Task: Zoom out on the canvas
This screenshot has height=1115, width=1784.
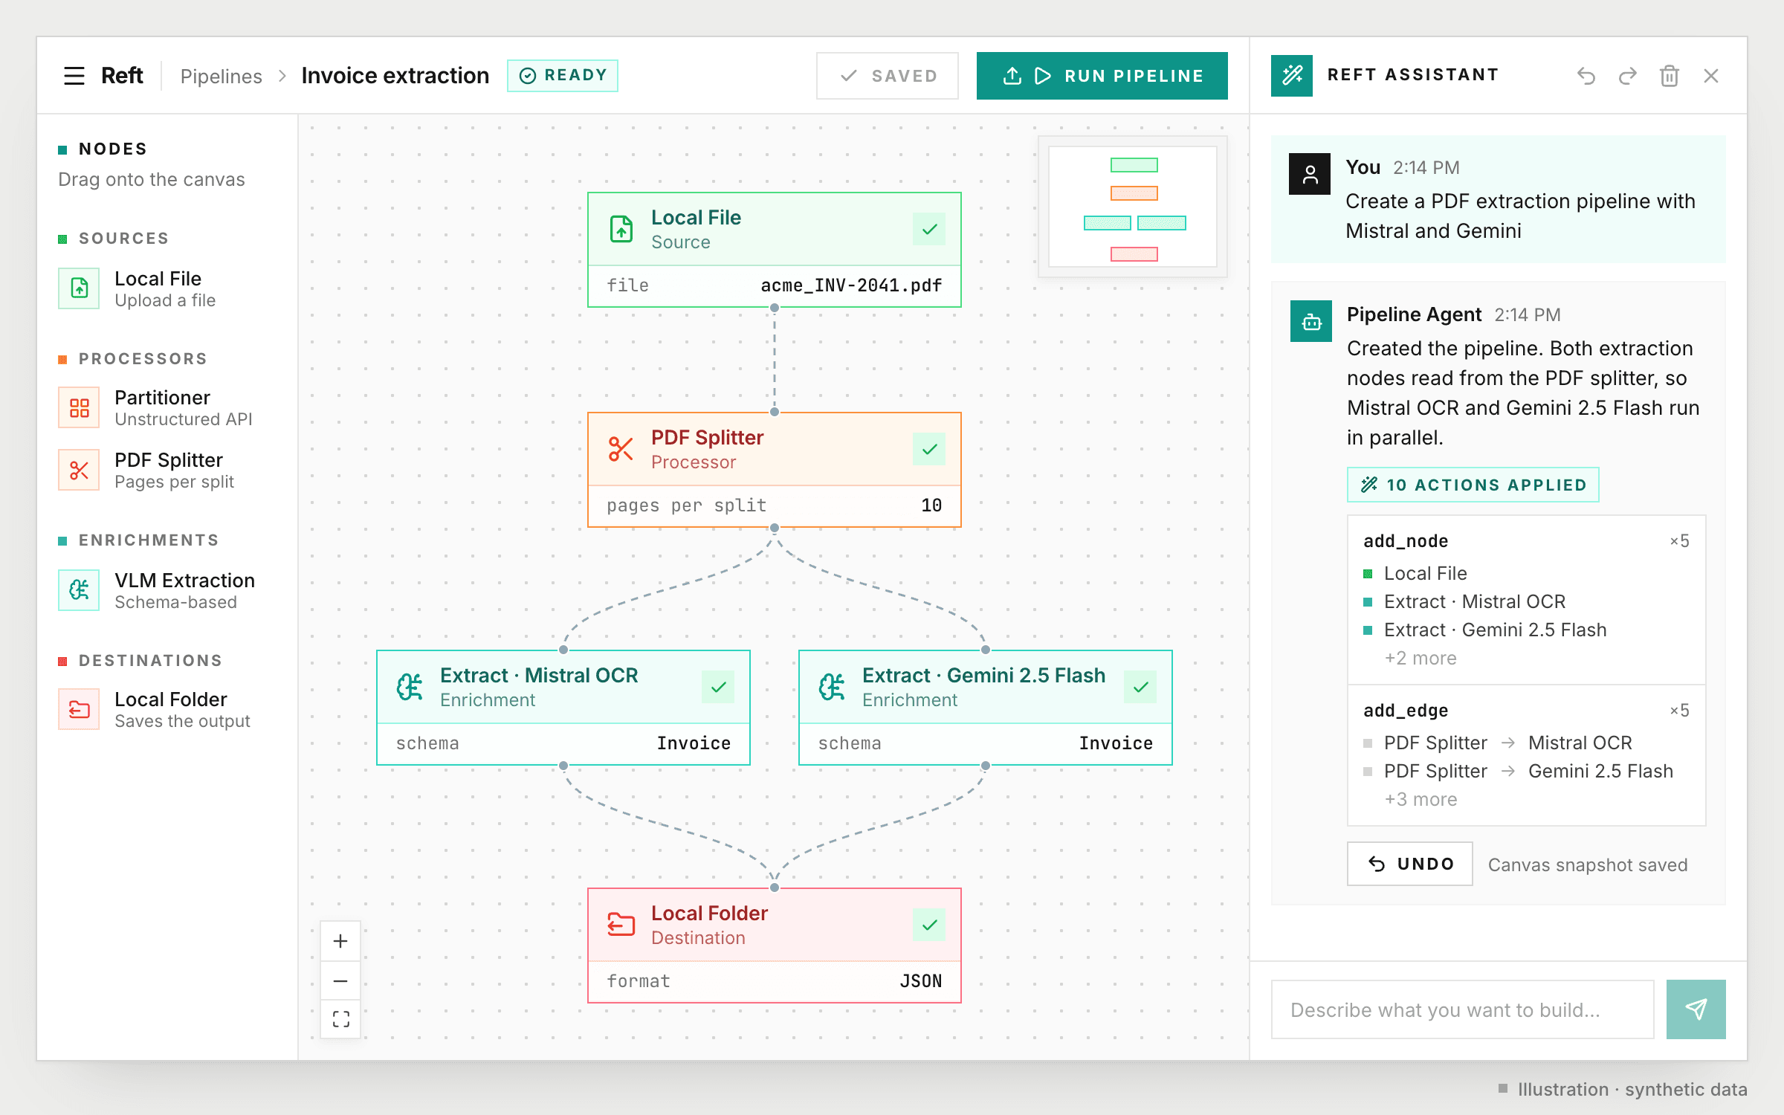Action: pos(340,981)
